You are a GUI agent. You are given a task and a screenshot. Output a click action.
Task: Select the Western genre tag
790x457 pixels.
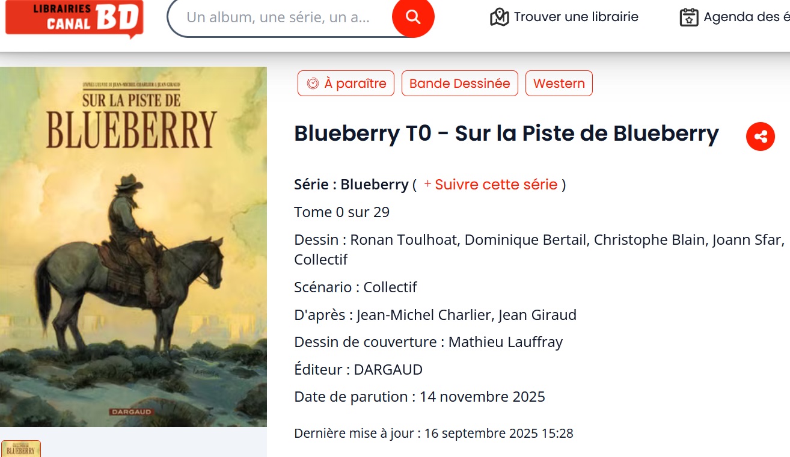point(559,84)
